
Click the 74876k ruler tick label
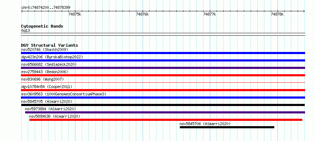point(142,14)
